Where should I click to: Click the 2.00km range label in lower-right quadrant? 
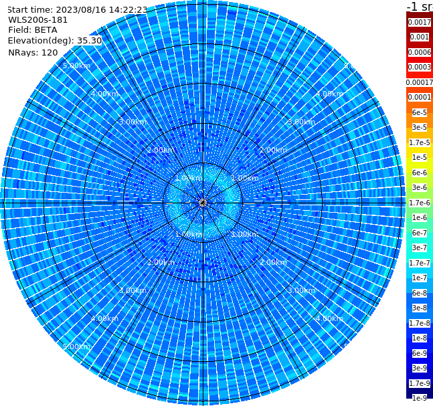[274, 262]
